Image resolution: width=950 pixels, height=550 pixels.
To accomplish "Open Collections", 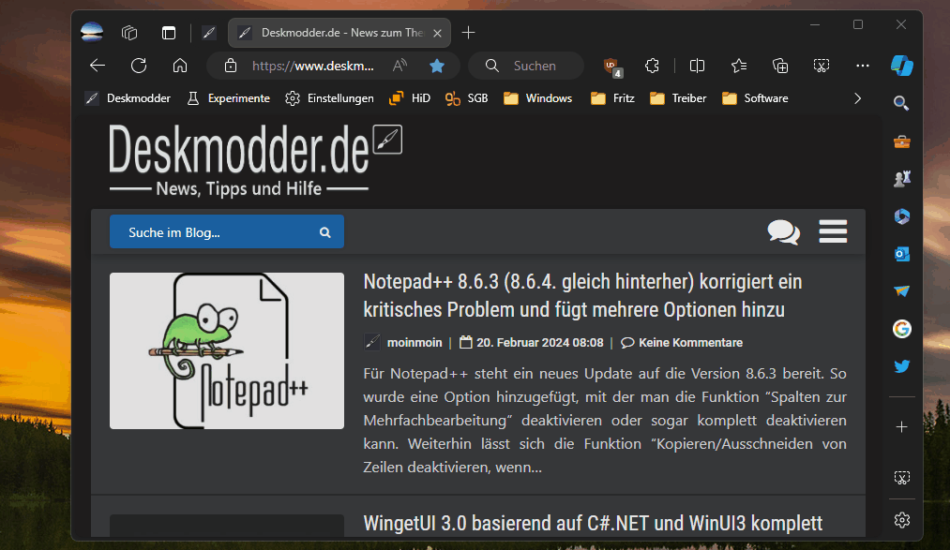I will pyautogui.click(x=779, y=66).
